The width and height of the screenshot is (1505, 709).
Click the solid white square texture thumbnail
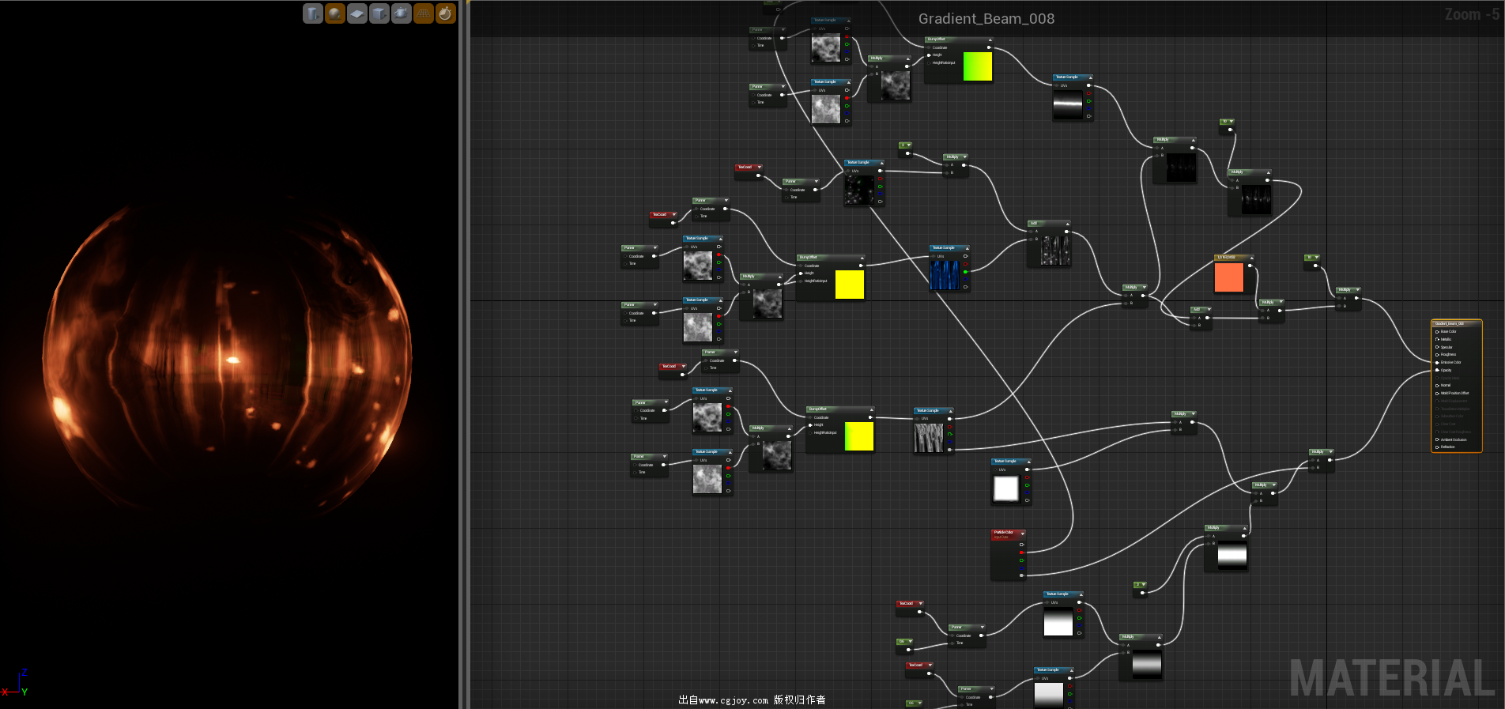pyautogui.click(x=1005, y=489)
